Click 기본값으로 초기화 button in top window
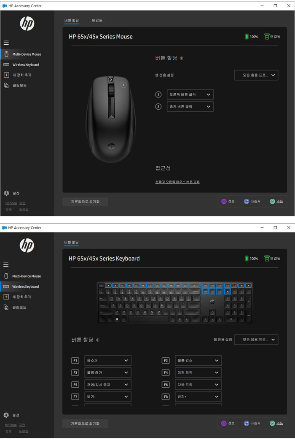This screenshot has height=440, width=295. 85,202
